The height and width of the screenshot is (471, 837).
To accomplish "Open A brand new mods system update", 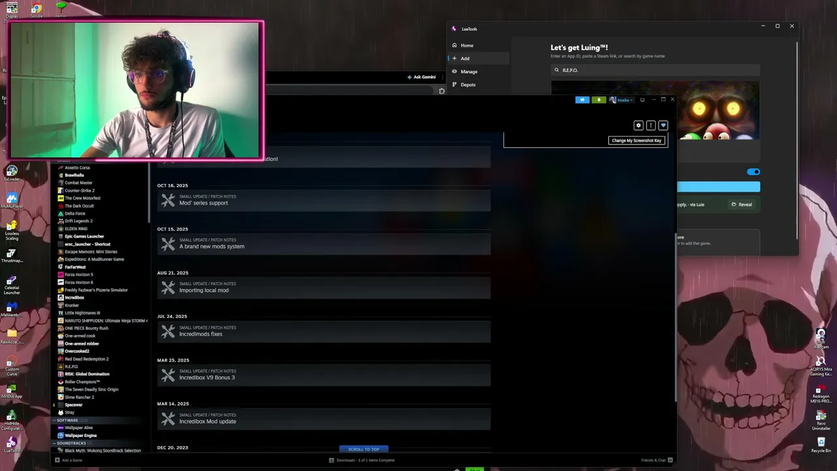I will pos(324,244).
